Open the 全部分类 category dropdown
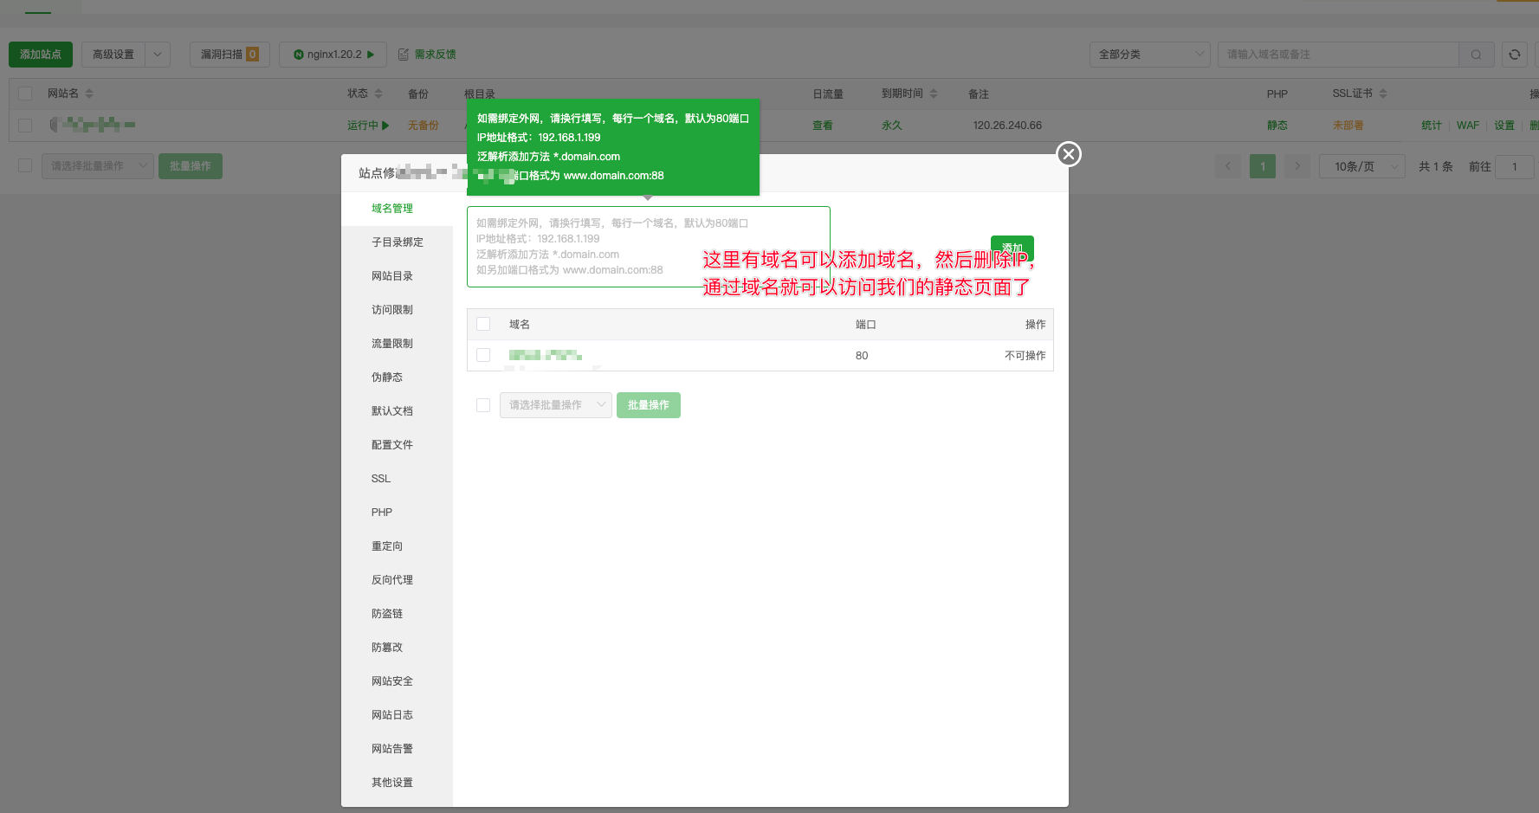Screen dimensions: 1539x813 [x=1150, y=55]
